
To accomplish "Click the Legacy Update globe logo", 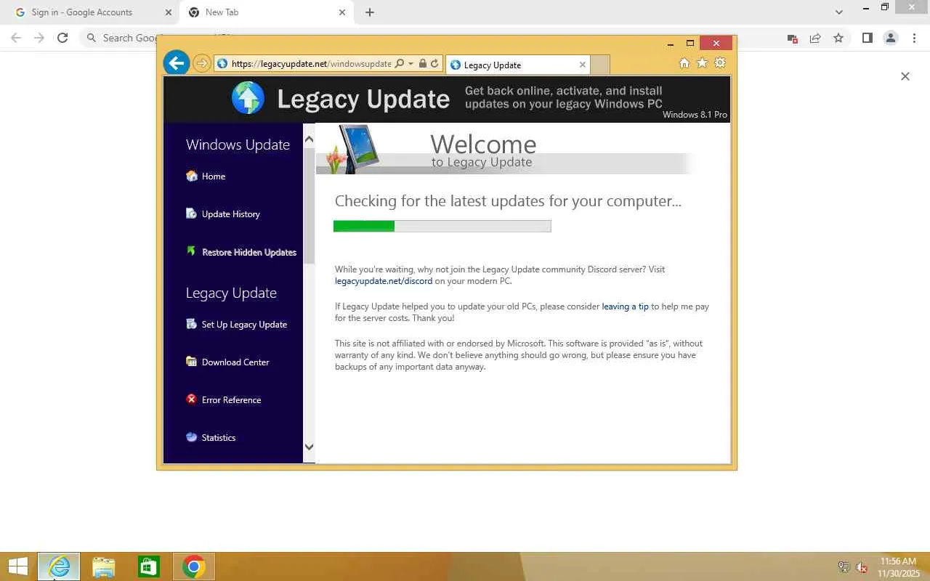I will click(248, 98).
